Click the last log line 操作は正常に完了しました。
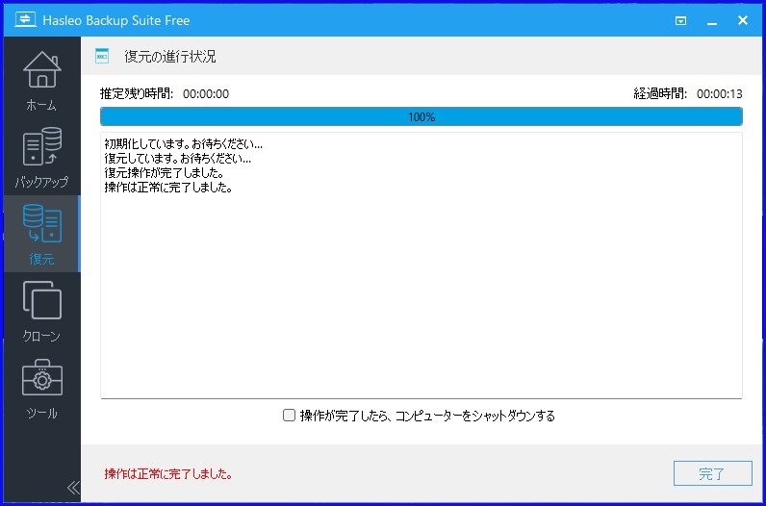Image resolution: width=766 pixels, height=506 pixels. point(168,188)
